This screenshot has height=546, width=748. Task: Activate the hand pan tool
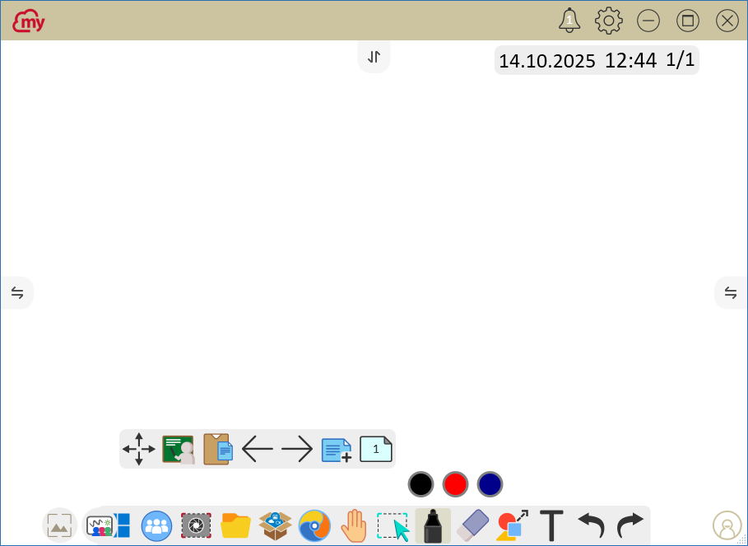(x=354, y=525)
